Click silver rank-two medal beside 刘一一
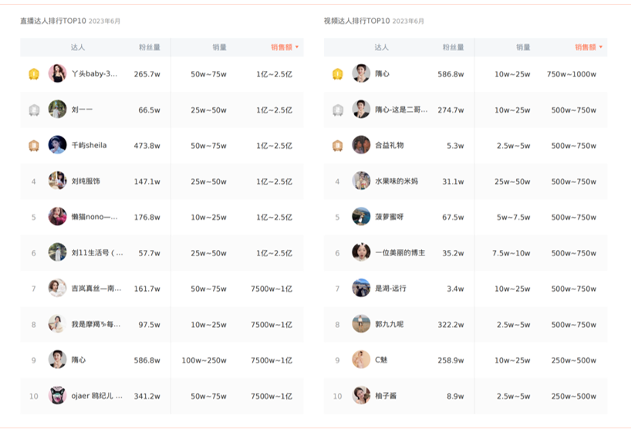Screen dimensions: 631x436 coord(34,110)
